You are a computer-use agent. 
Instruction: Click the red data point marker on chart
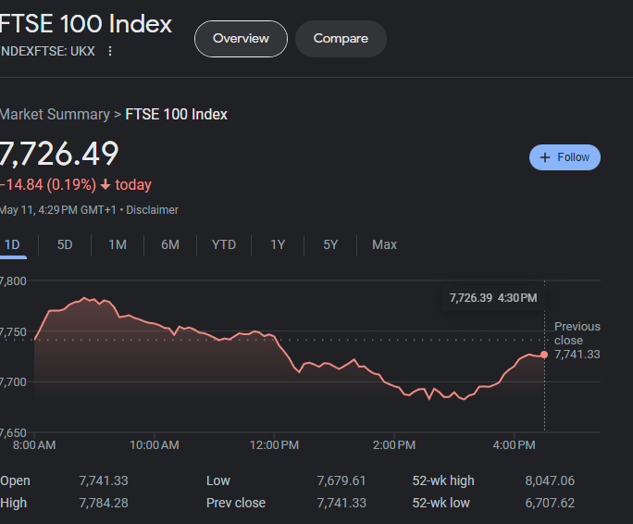coord(544,355)
